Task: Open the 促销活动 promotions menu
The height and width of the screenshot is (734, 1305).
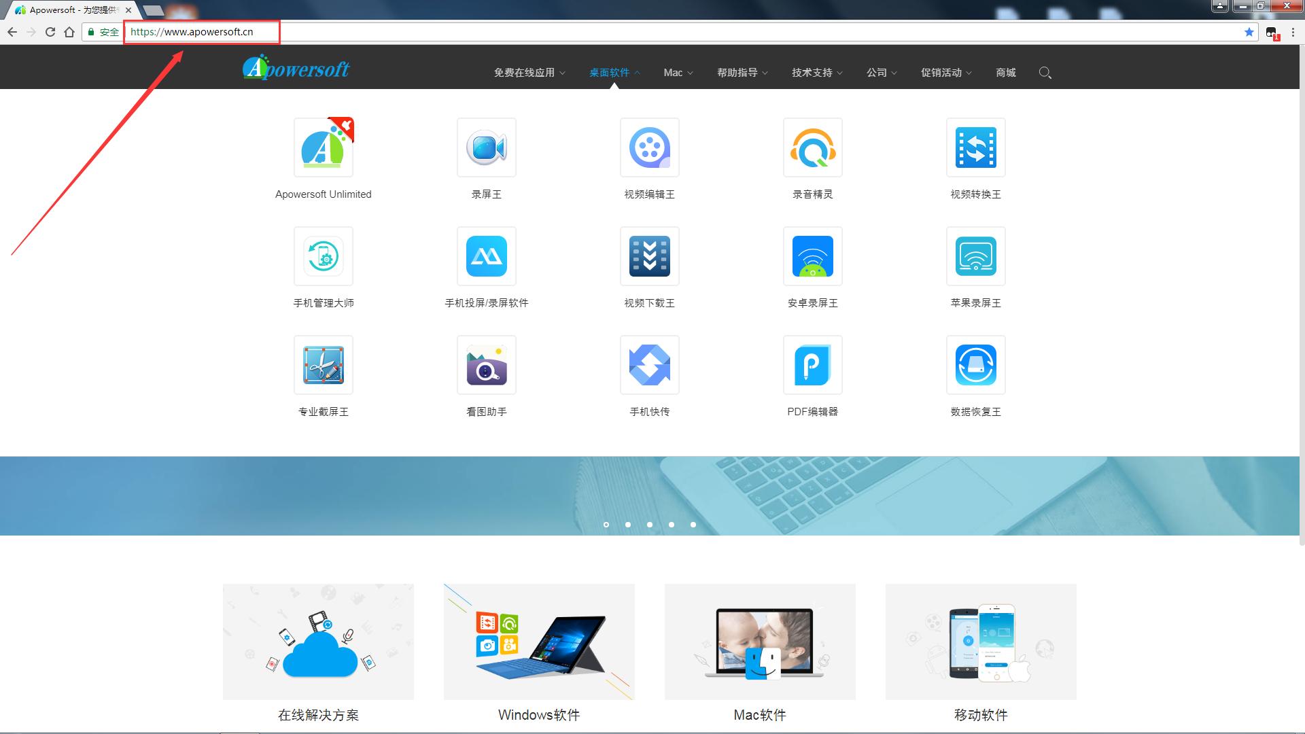Action: click(x=945, y=73)
